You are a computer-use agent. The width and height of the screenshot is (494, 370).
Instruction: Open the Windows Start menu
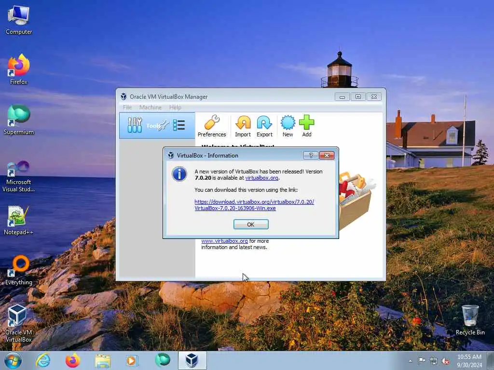coord(13,360)
